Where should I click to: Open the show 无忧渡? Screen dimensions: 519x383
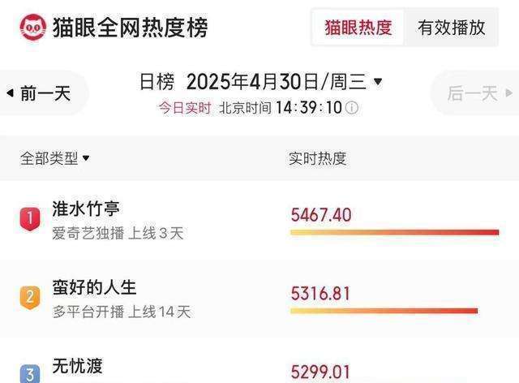(78, 366)
